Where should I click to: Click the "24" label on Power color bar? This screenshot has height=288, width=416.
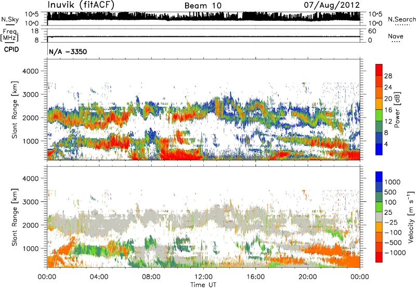(x=388, y=87)
